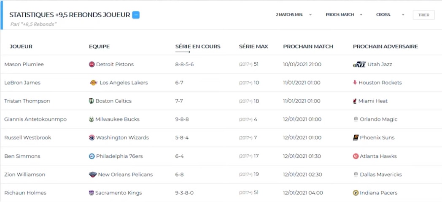Click the Los Angeles Lakers logo
Image resolution: width=442 pixels, height=207 pixels.
(93, 83)
